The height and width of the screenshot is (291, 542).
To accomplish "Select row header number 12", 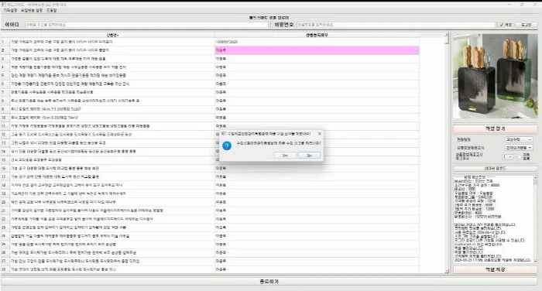I will tap(5, 135).
